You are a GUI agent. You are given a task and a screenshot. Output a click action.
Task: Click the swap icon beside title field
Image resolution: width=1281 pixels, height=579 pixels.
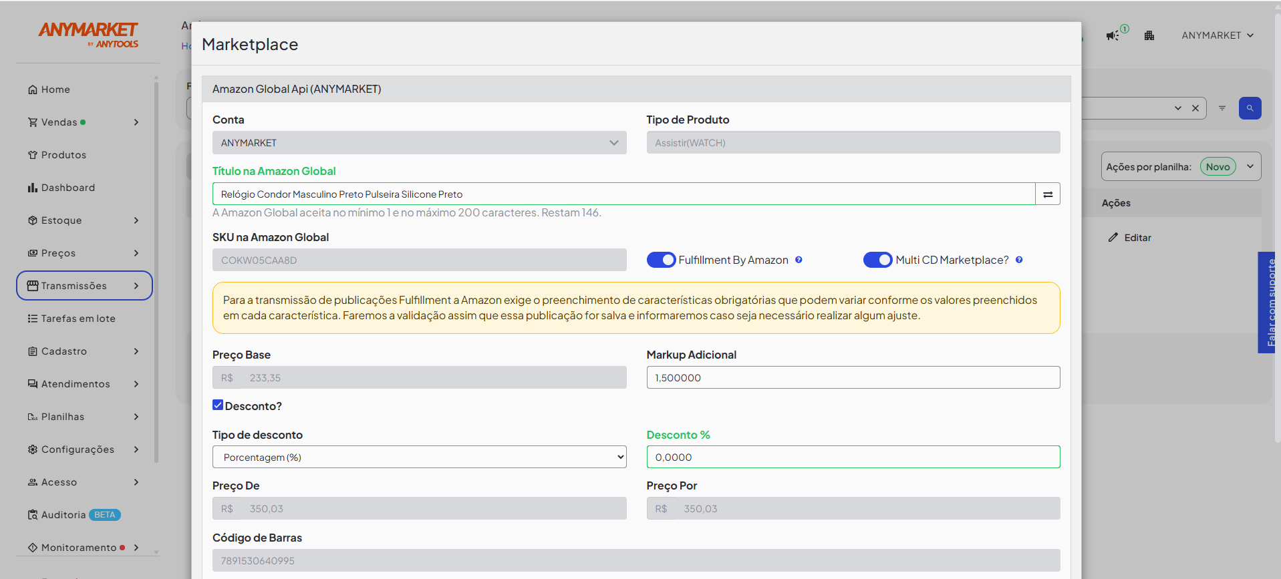[1048, 194]
